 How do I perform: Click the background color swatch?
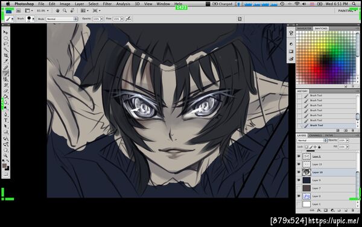[x=8, y=169]
